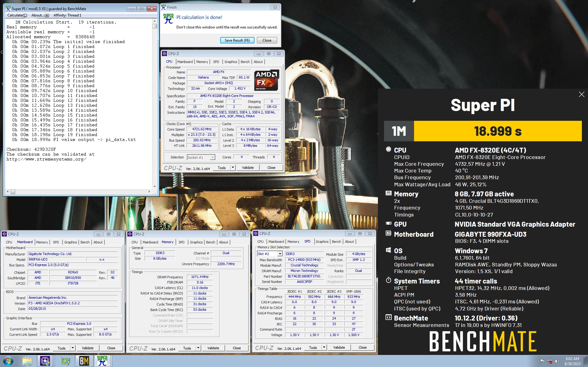This screenshot has height=367, width=588.
Task: Click the title icon of the CPU-Z CPU window
Action: pos(164,54)
